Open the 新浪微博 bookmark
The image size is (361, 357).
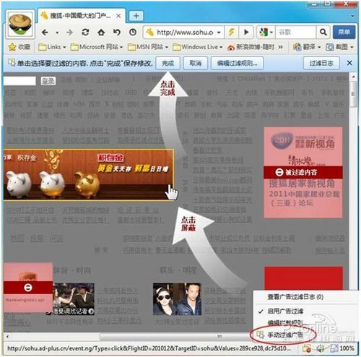pos(251,47)
